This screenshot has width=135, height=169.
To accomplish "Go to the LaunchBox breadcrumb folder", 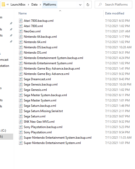I will click(x=18, y=5).
